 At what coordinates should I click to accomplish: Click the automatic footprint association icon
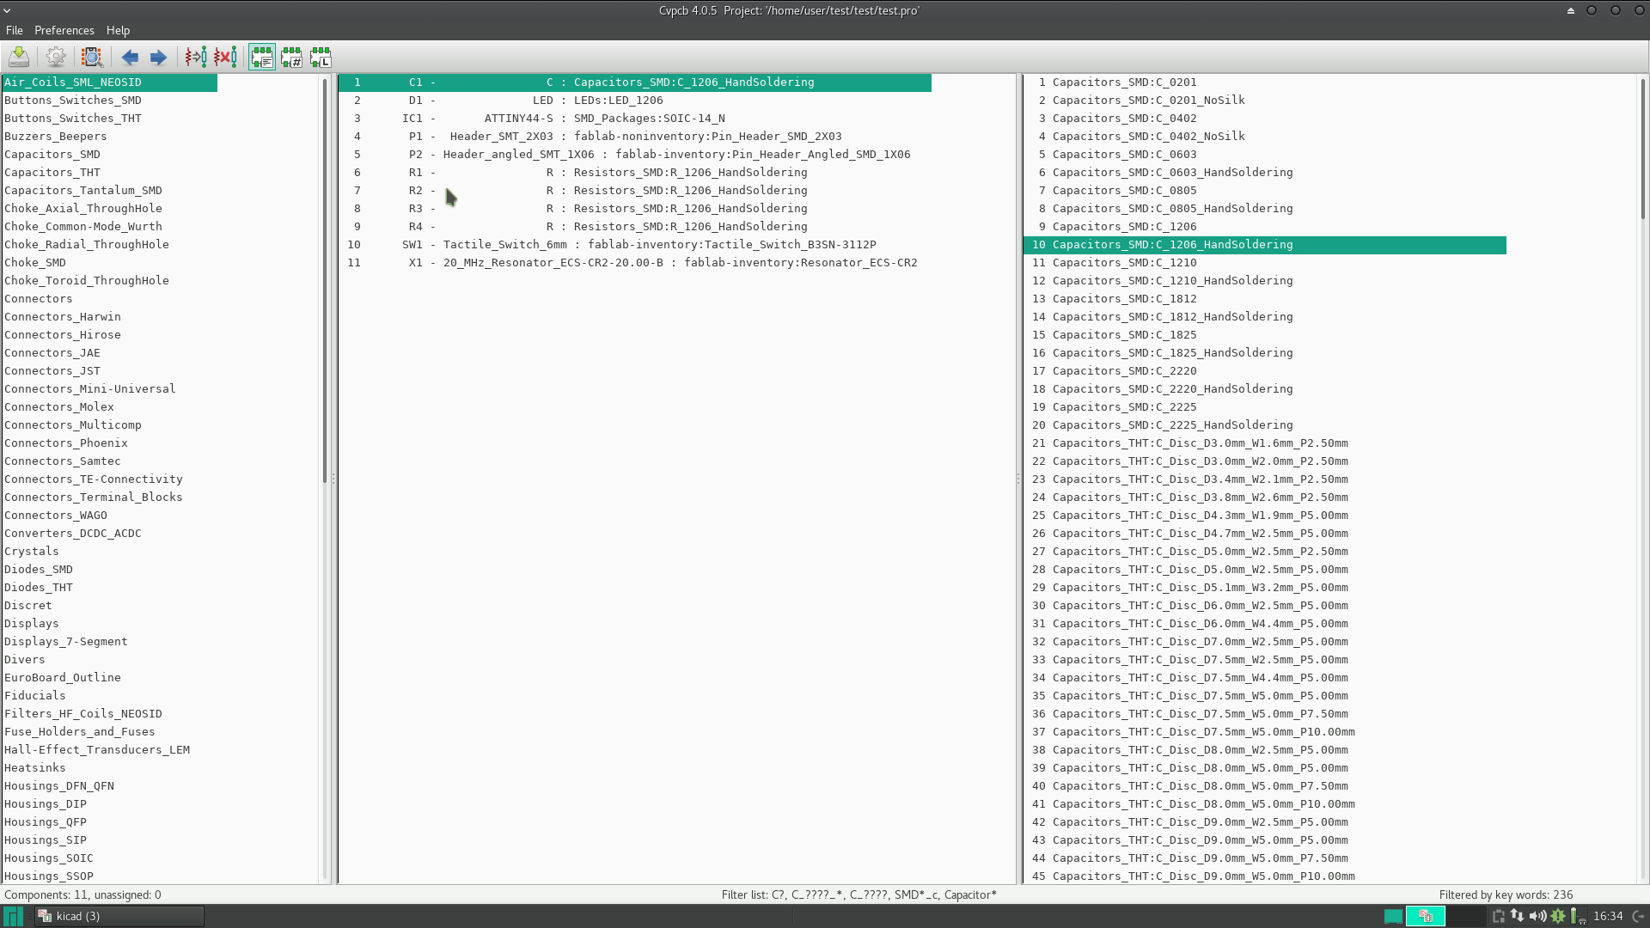[x=196, y=58]
